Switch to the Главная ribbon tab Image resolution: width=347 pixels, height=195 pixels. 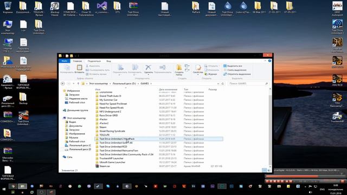tap(77, 61)
